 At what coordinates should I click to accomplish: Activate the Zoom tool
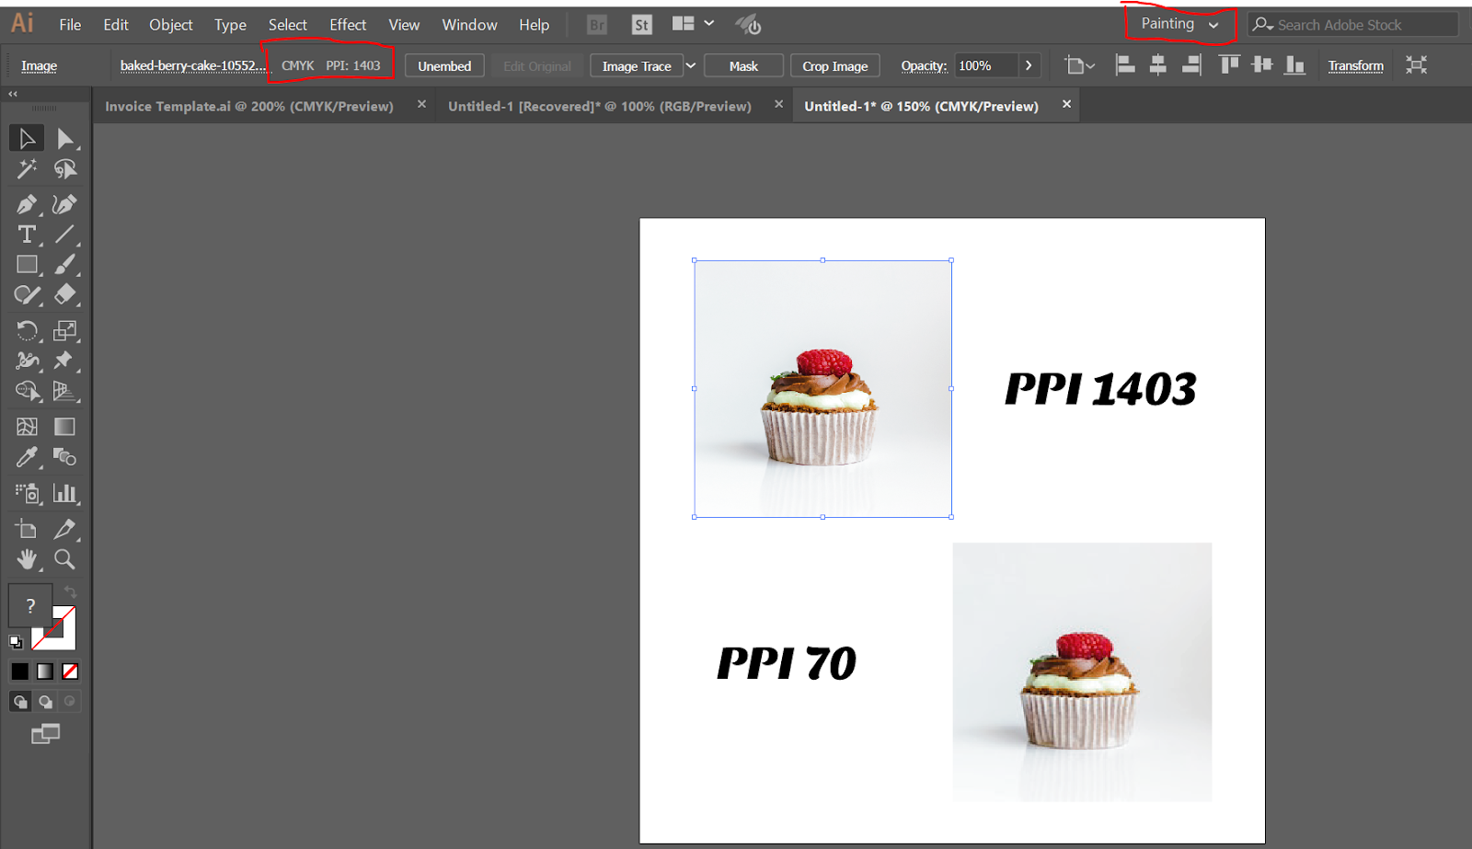(x=64, y=559)
